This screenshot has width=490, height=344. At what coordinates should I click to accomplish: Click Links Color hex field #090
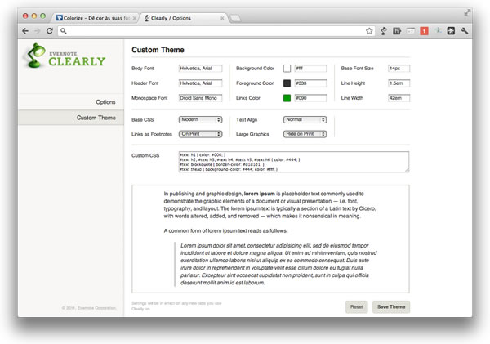(310, 98)
